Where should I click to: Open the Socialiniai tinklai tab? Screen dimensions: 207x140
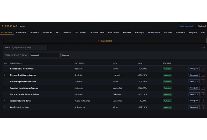coord(97,32)
